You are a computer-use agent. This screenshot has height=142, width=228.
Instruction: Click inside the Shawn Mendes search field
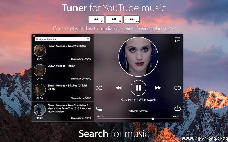click(x=62, y=39)
